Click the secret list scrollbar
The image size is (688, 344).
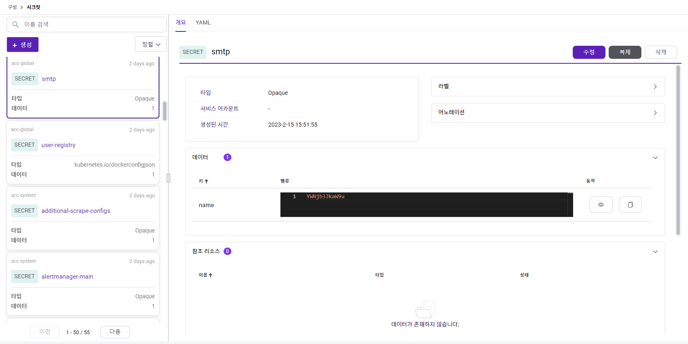coord(165,111)
